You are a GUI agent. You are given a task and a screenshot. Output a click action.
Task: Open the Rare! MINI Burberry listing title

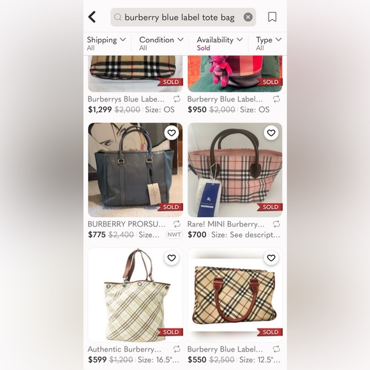226,224
